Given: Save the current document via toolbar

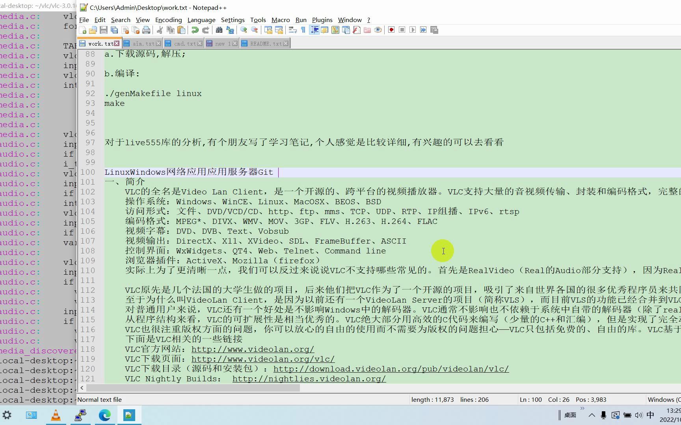Looking at the screenshot, I should (x=104, y=30).
